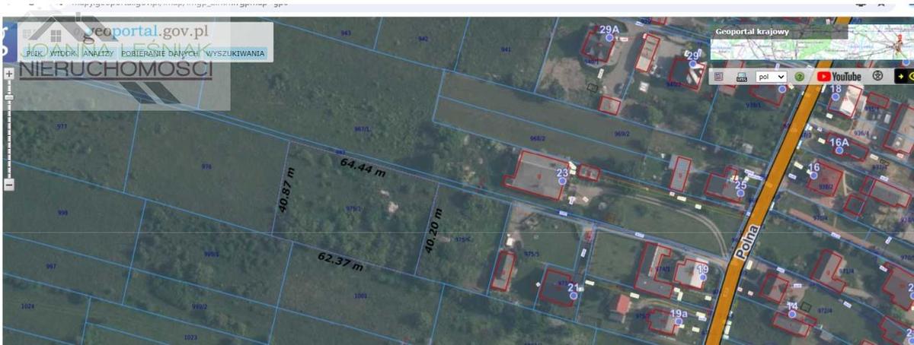Image resolution: width=914 pixels, height=345 pixels.
Task: Click the WMS services icon
Action: click(741, 77)
